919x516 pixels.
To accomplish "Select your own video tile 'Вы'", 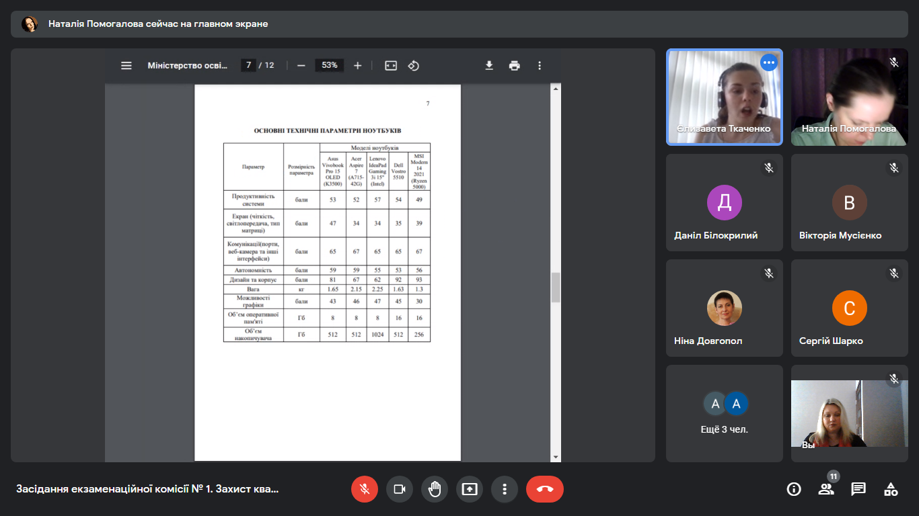I will [x=850, y=413].
